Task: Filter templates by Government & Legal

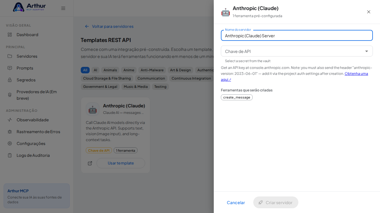Action: (x=100, y=87)
